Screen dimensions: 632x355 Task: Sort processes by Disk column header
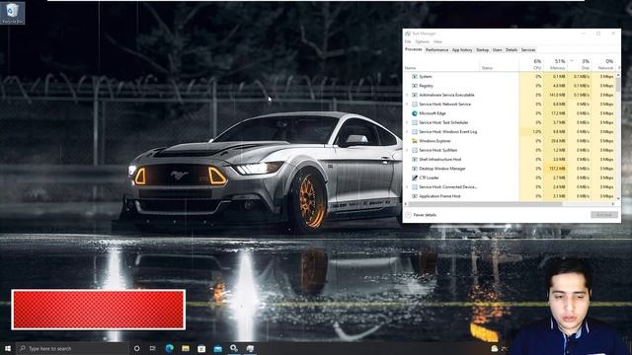(580, 64)
